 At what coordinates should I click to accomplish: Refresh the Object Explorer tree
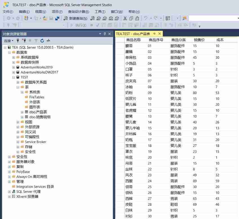[x=42, y=41]
